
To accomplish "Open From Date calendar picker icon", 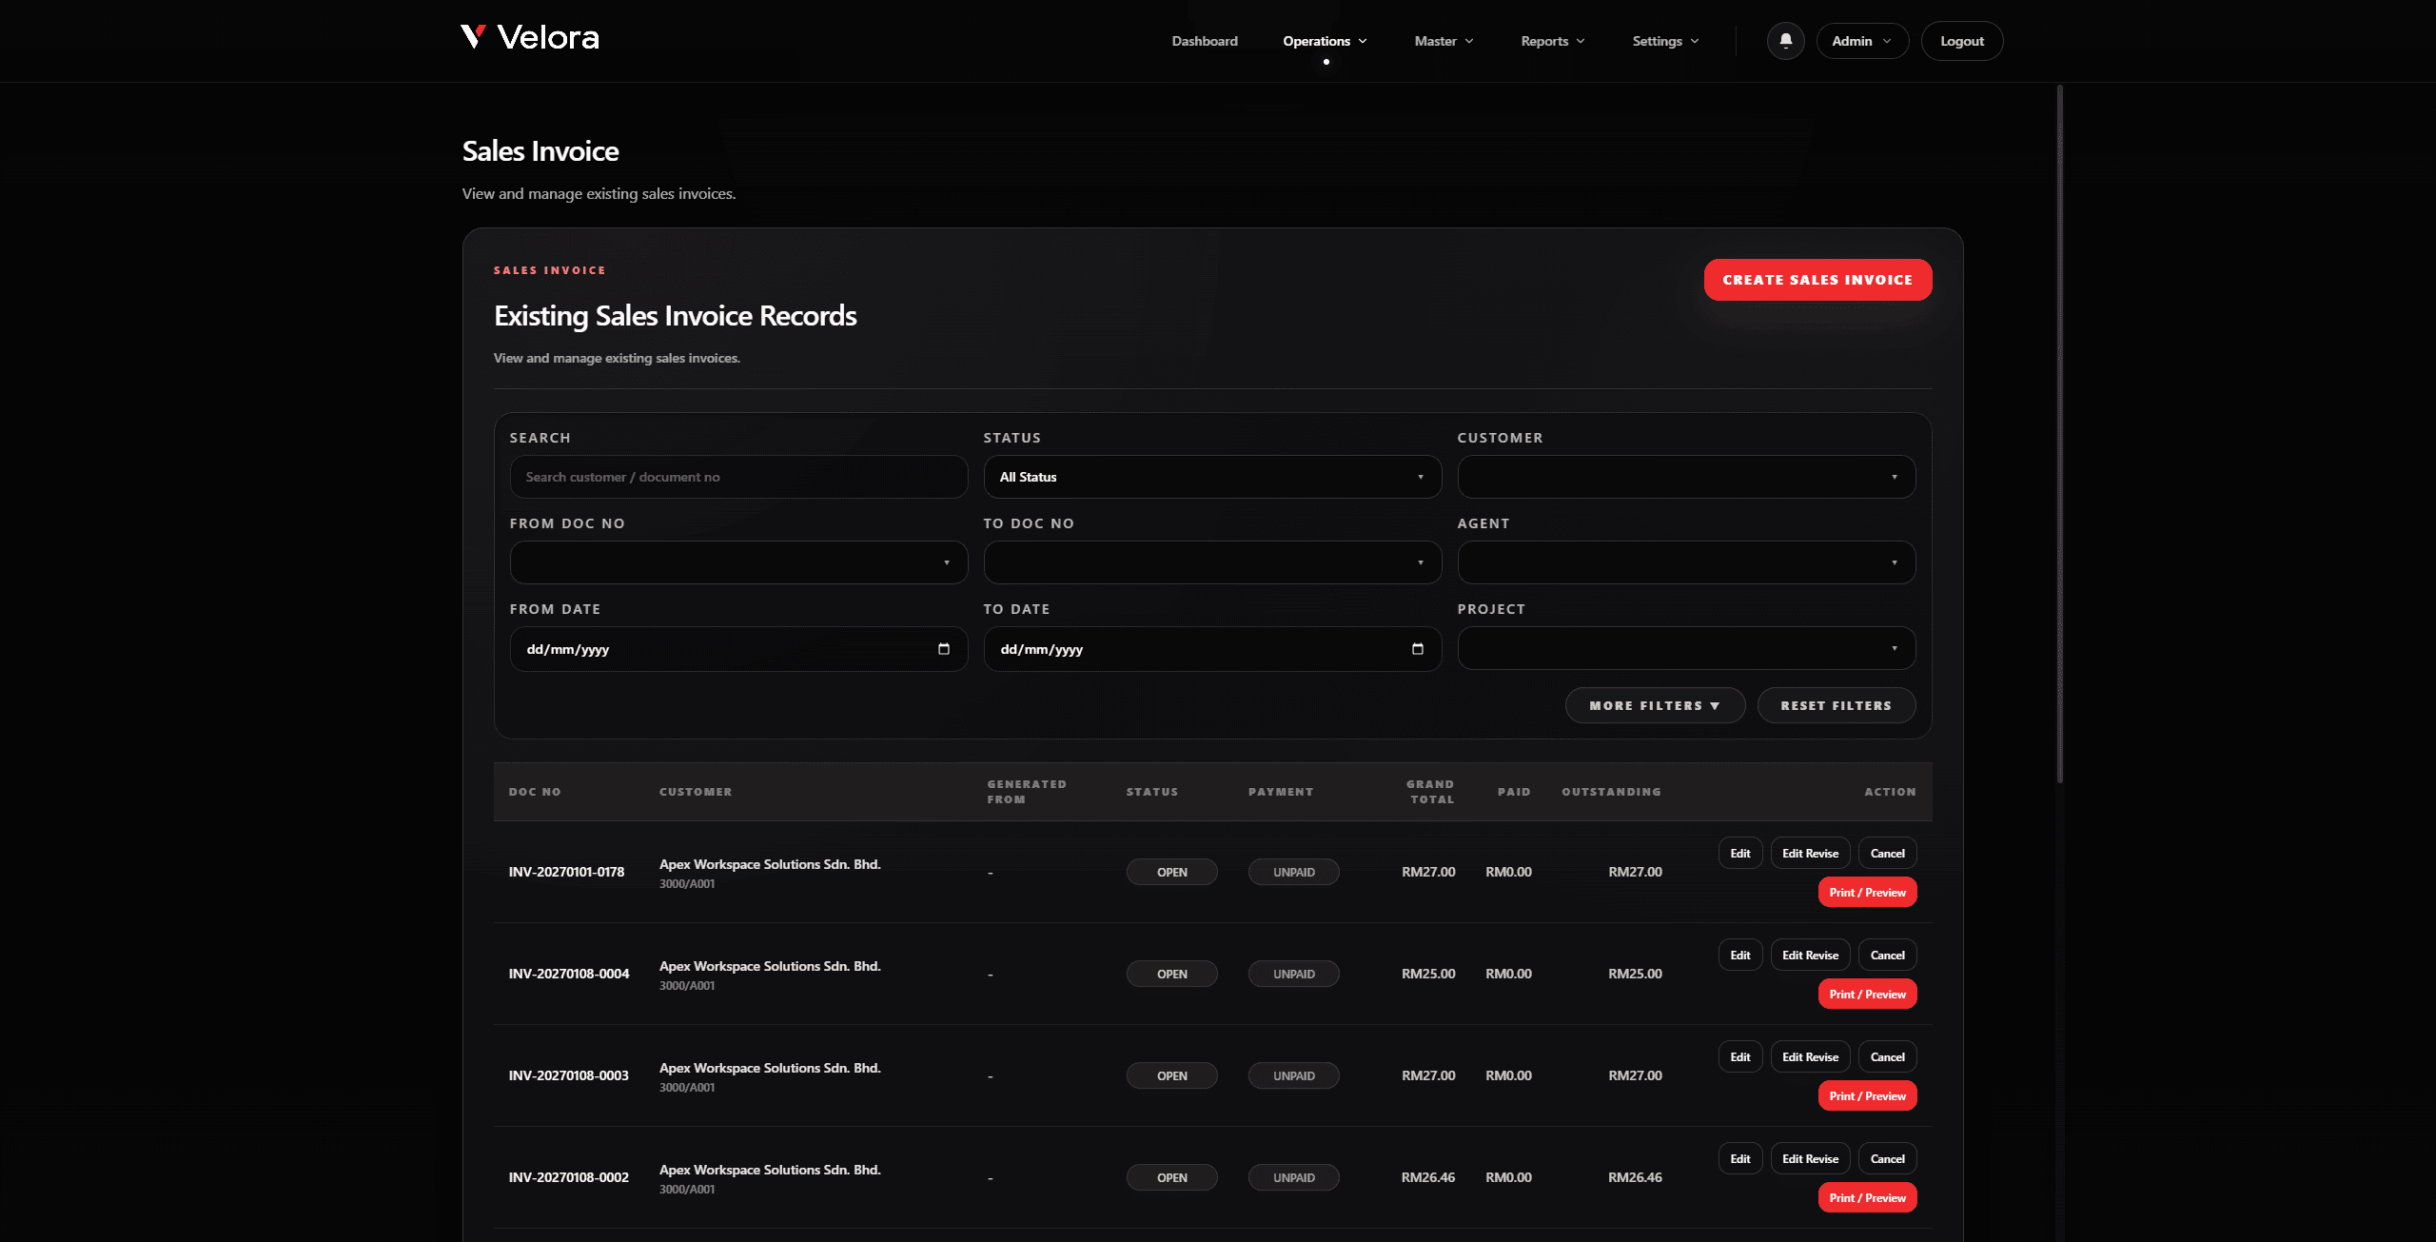I will [x=943, y=649].
